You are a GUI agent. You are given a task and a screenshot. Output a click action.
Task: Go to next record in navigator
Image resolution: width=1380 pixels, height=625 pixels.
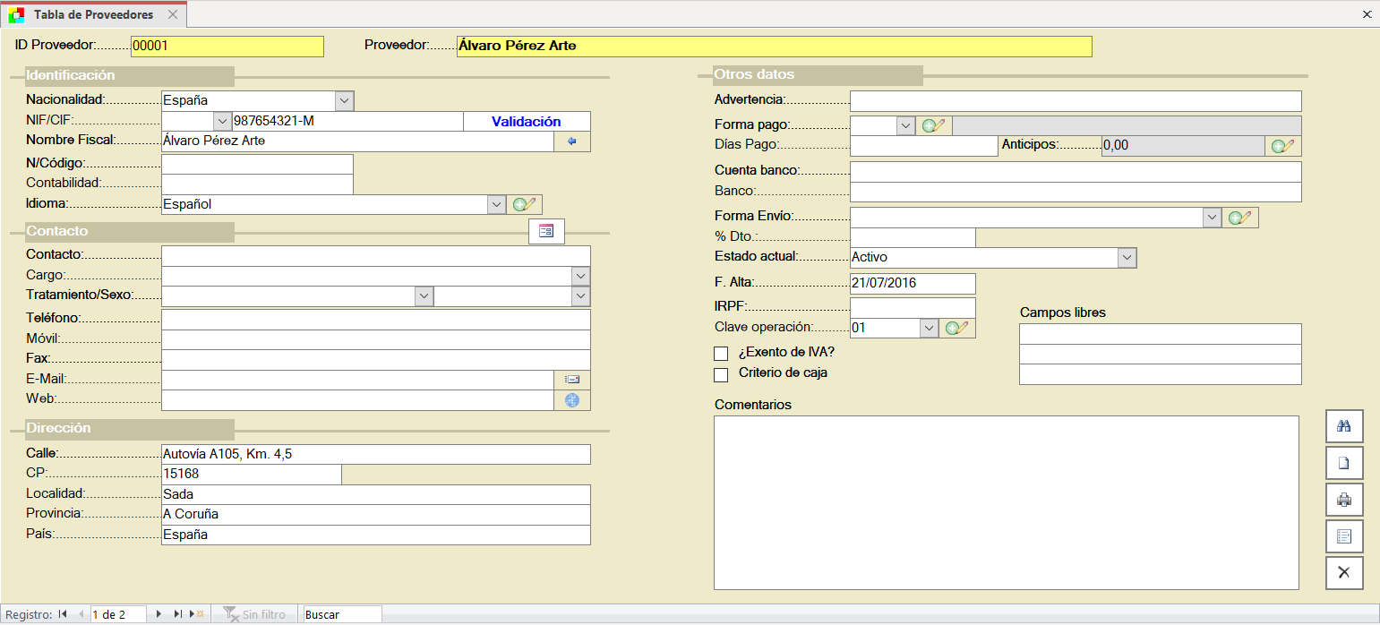[x=159, y=614]
